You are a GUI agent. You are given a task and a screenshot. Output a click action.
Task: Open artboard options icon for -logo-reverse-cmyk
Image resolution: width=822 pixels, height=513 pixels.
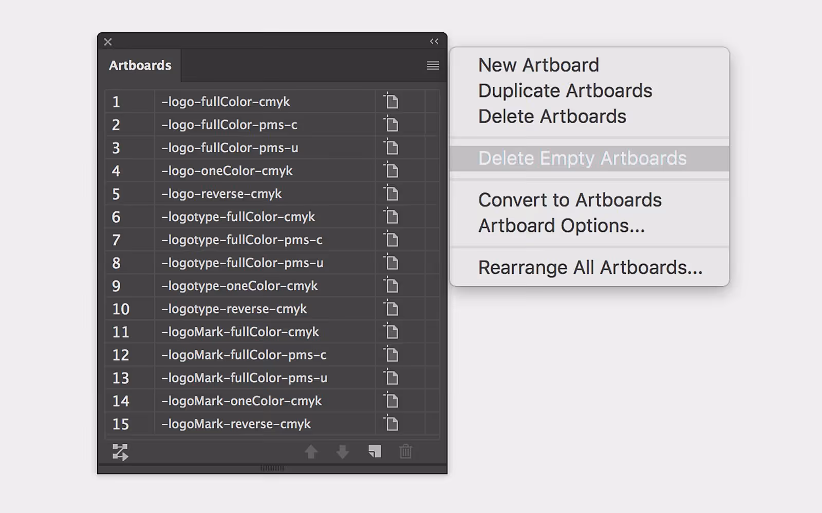pyautogui.click(x=391, y=193)
